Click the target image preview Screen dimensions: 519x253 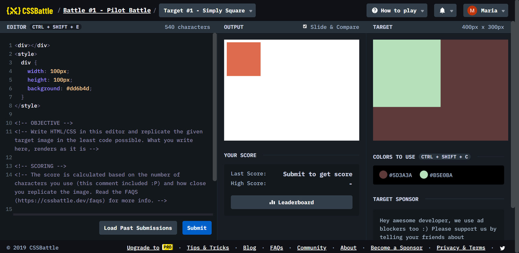(x=441, y=90)
